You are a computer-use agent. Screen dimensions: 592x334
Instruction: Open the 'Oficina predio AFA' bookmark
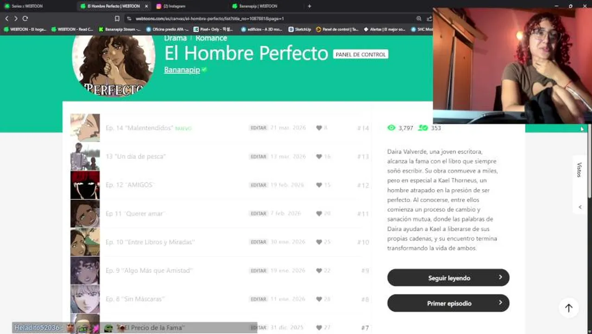point(167,29)
